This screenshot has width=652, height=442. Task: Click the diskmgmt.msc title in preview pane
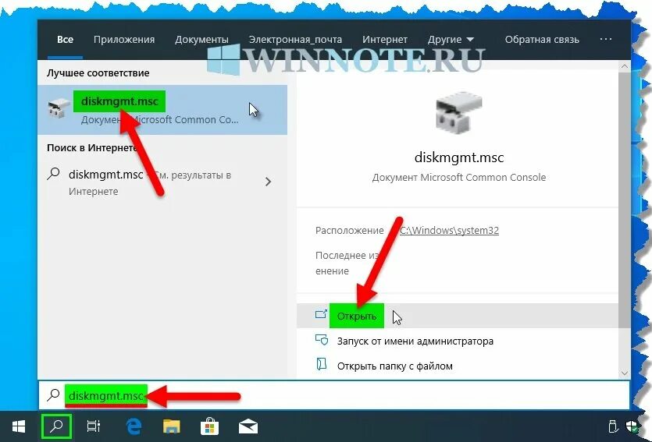458,157
